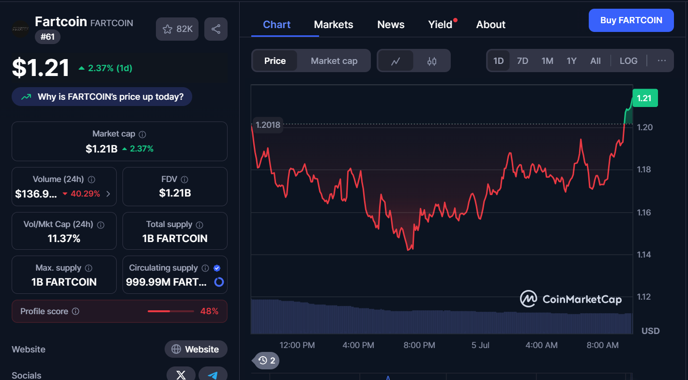Open the About tab
The height and width of the screenshot is (380, 688).
(491, 25)
